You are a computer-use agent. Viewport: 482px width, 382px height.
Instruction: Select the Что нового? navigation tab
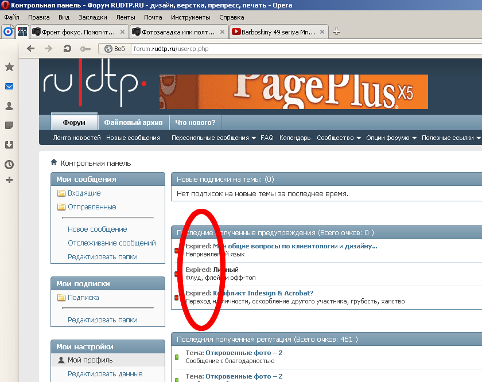(x=195, y=123)
